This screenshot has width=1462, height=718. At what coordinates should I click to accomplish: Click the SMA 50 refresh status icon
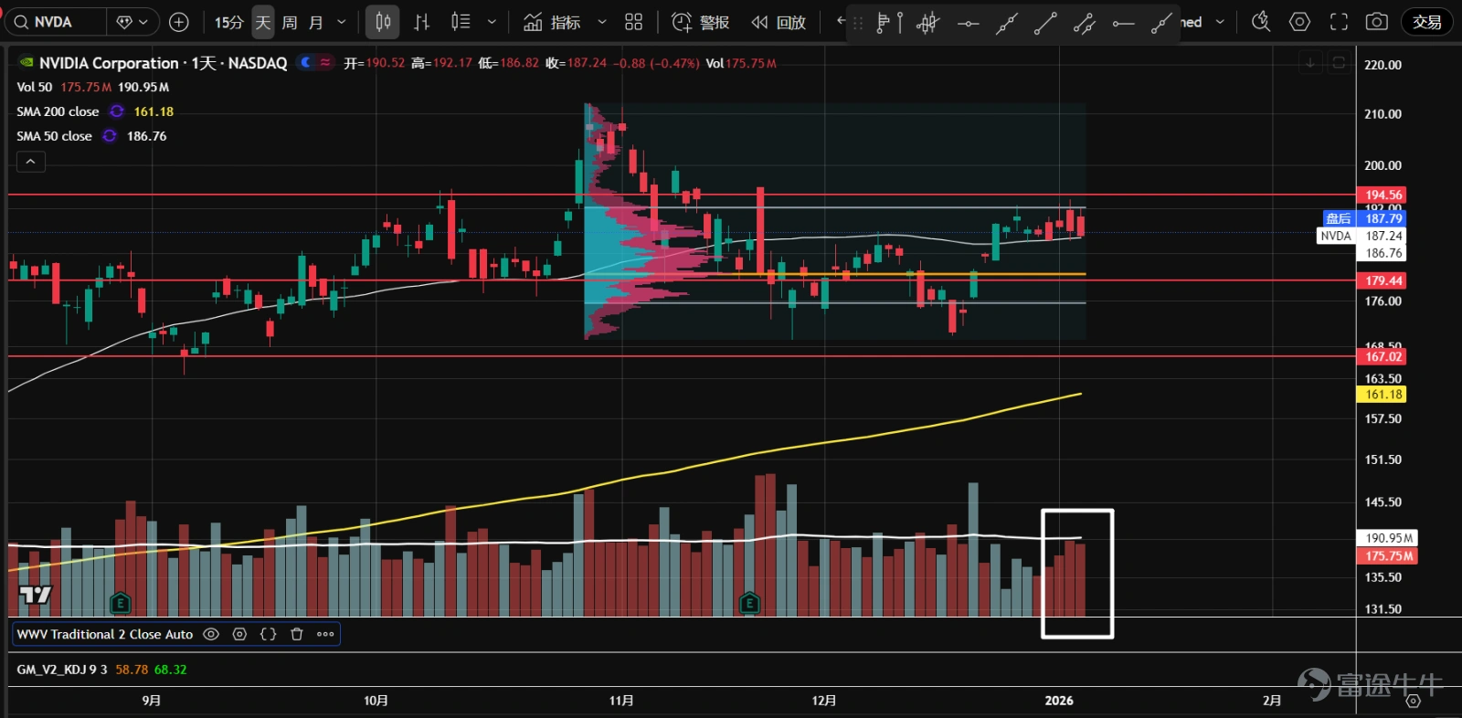[110, 136]
